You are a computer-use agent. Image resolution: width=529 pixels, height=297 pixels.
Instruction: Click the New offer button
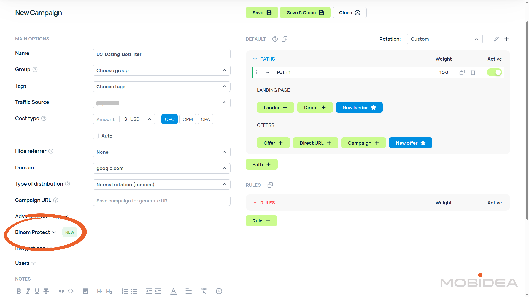coord(411,143)
